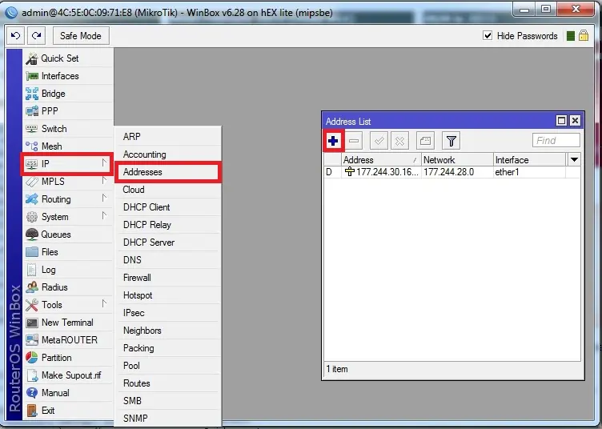The height and width of the screenshot is (429, 602).
Task: Click the funnel Filter button
Action: (451, 141)
